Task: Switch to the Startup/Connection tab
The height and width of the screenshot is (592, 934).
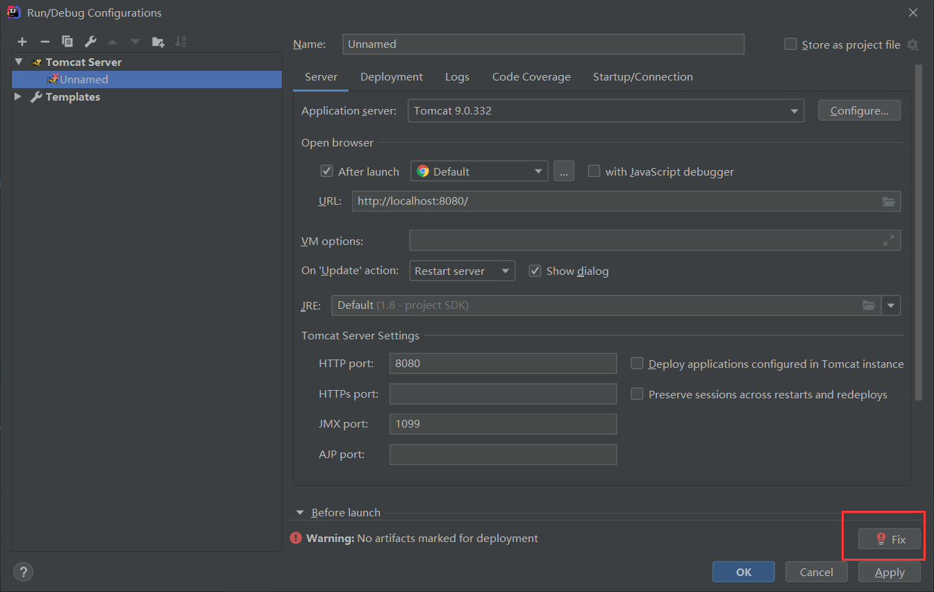Action: pos(643,77)
